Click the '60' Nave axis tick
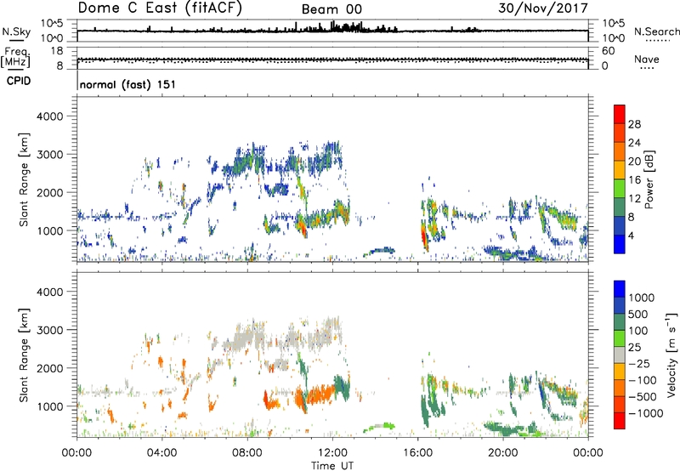This screenshot has width=680, height=471. coord(608,51)
